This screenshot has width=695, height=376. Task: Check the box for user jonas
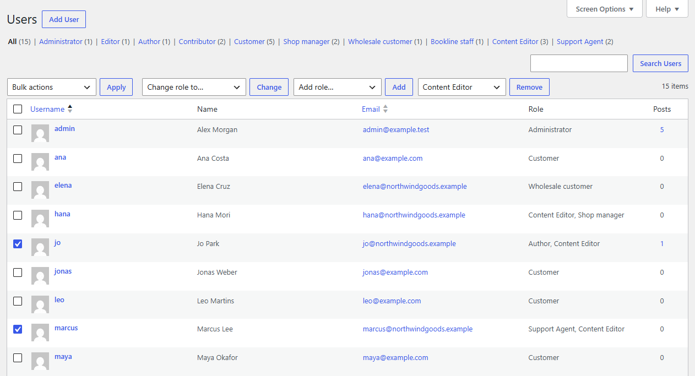[18, 273]
